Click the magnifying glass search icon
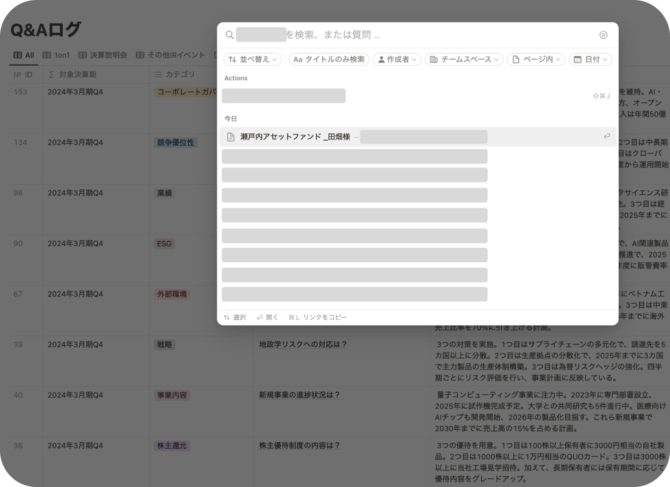The width and height of the screenshot is (670, 487). point(229,35)
